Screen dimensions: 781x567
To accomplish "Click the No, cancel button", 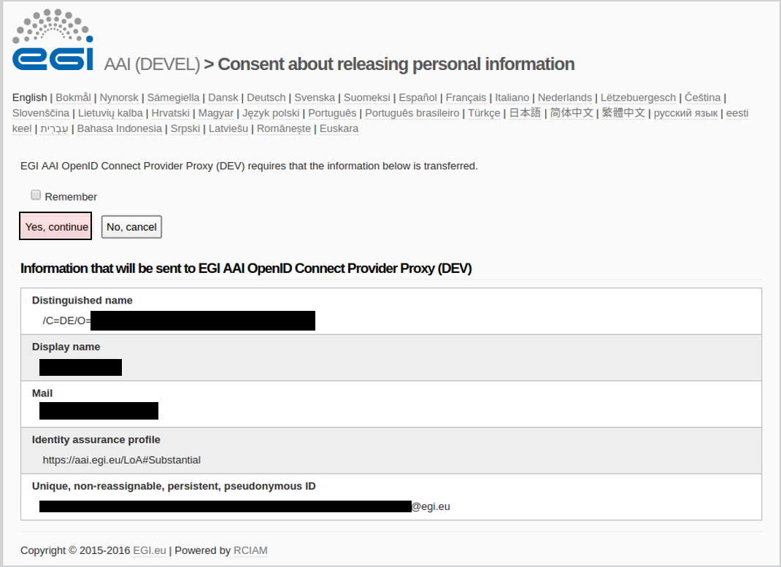I will (131, 227).
